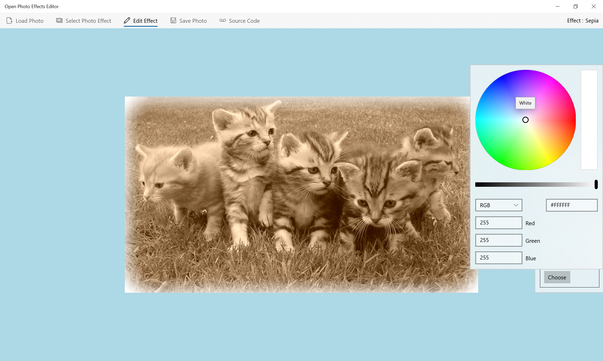Click the Edit Effect pencil icon
The width and height of the screenshot is (603, 361).
tap(127, 20)
